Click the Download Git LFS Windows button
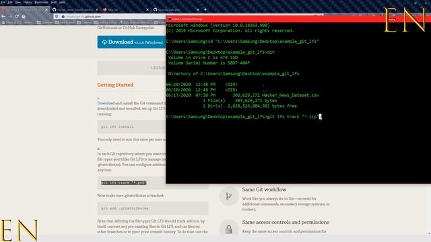The height and width of the screenshot is (242, 431). tap(132, 42)
